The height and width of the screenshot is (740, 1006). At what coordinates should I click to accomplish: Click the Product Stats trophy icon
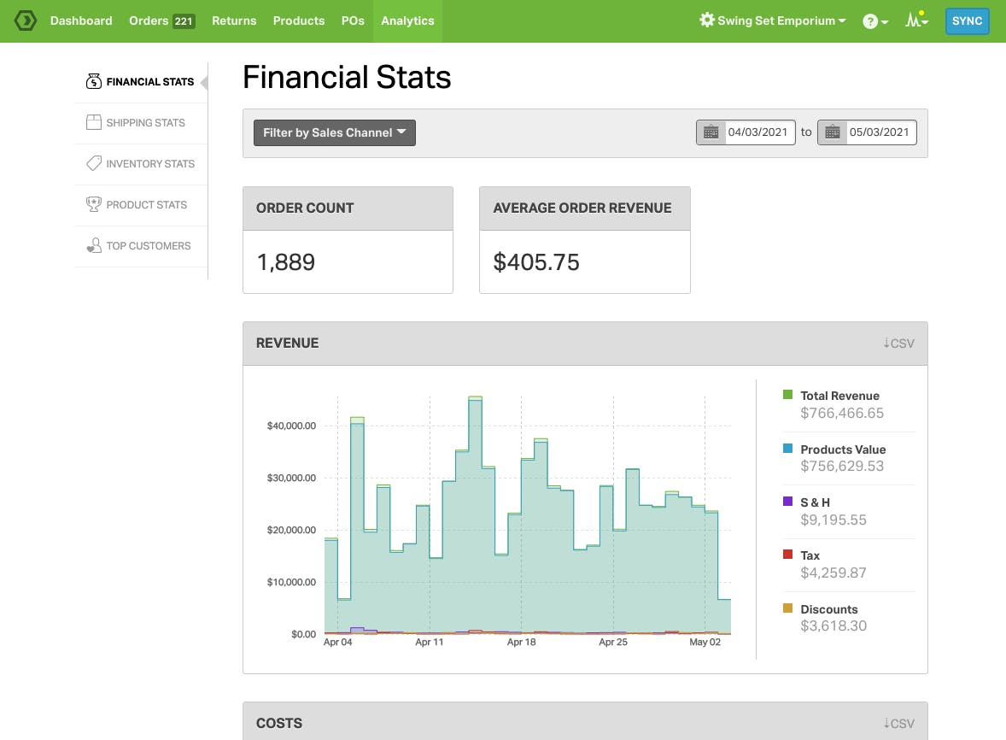tap(94, 204)
